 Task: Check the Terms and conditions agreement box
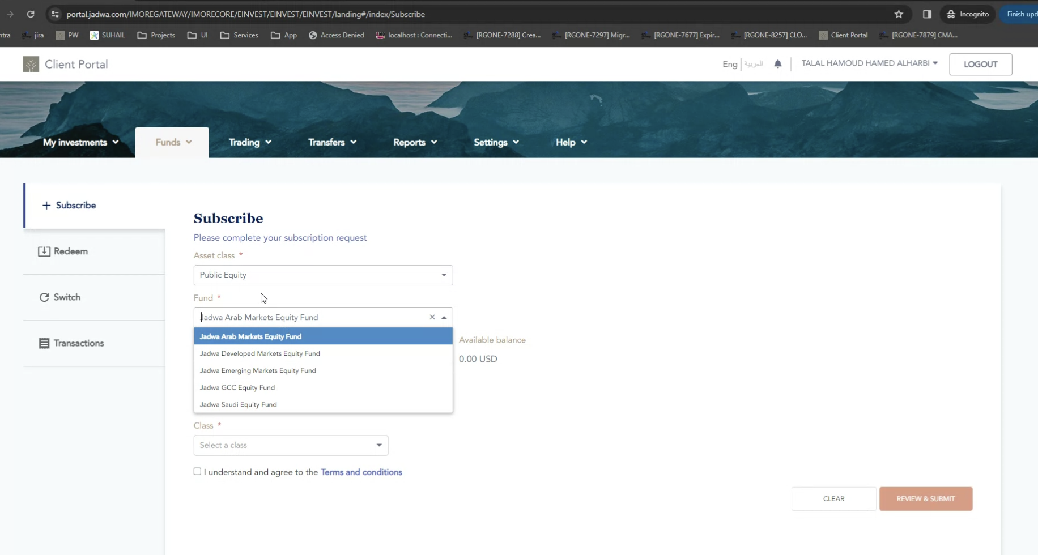click(x=197, y=471)
